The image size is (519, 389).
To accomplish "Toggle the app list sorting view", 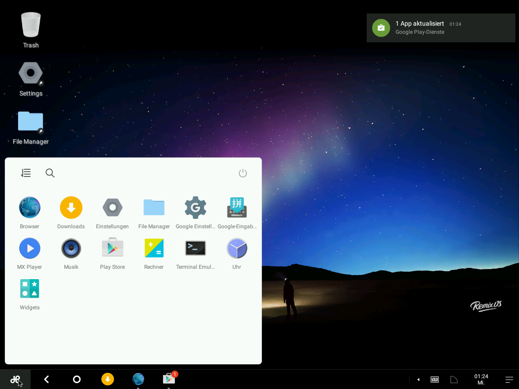I will 26,172.
